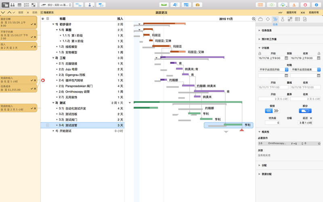Click the red circle toolbar icon
Image resolution: width=323 pixels, height=202 pixels.
(305, 5)
